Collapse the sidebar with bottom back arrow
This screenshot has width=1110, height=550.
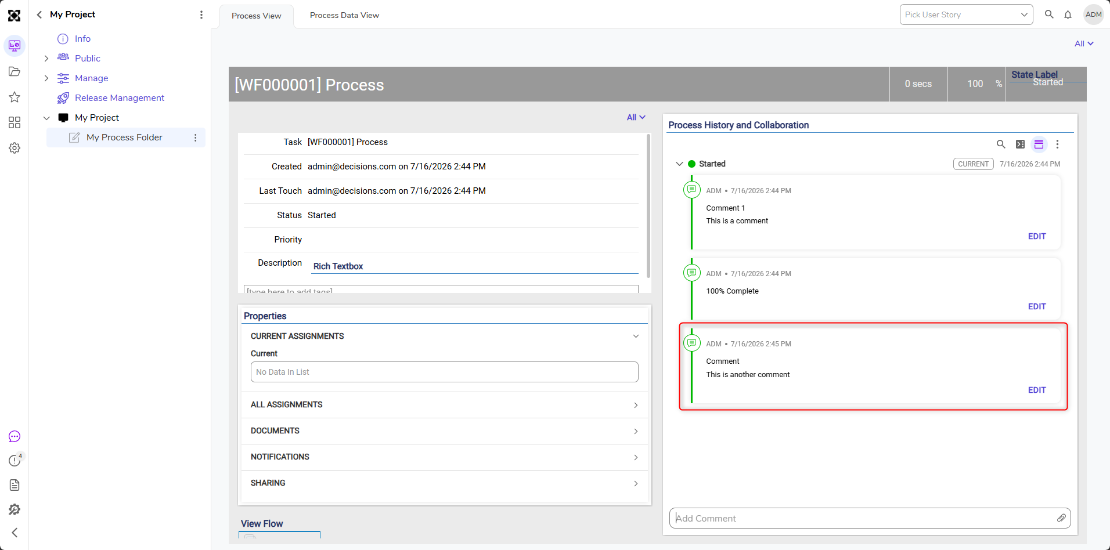pos(15,533)
